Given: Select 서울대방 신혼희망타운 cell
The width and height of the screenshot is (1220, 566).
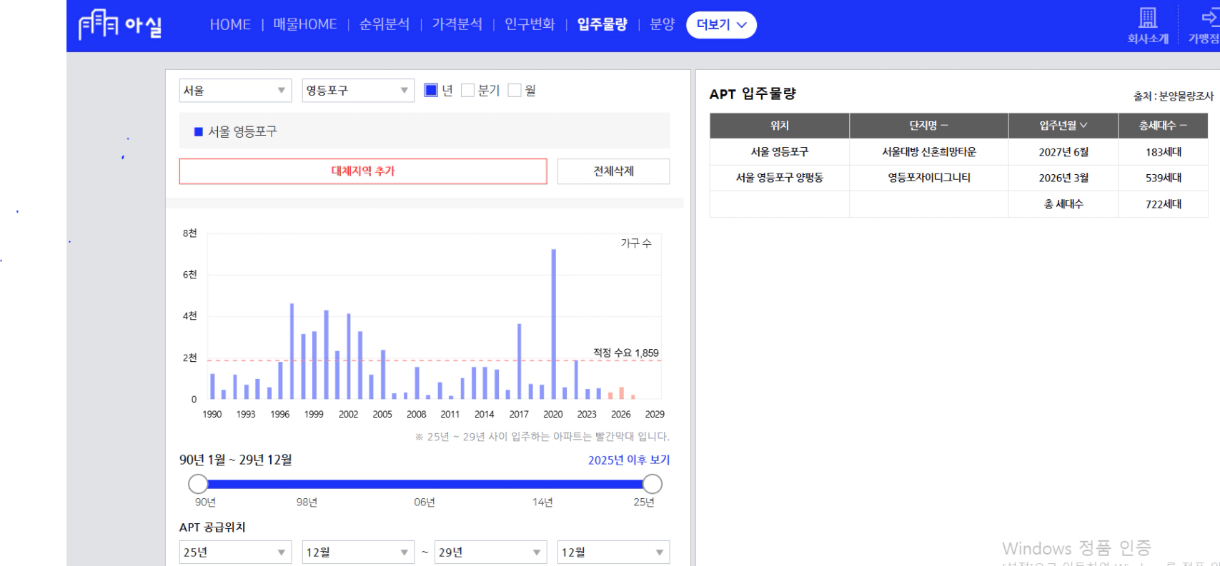Looking at the screenshot, I should (929, 152).
